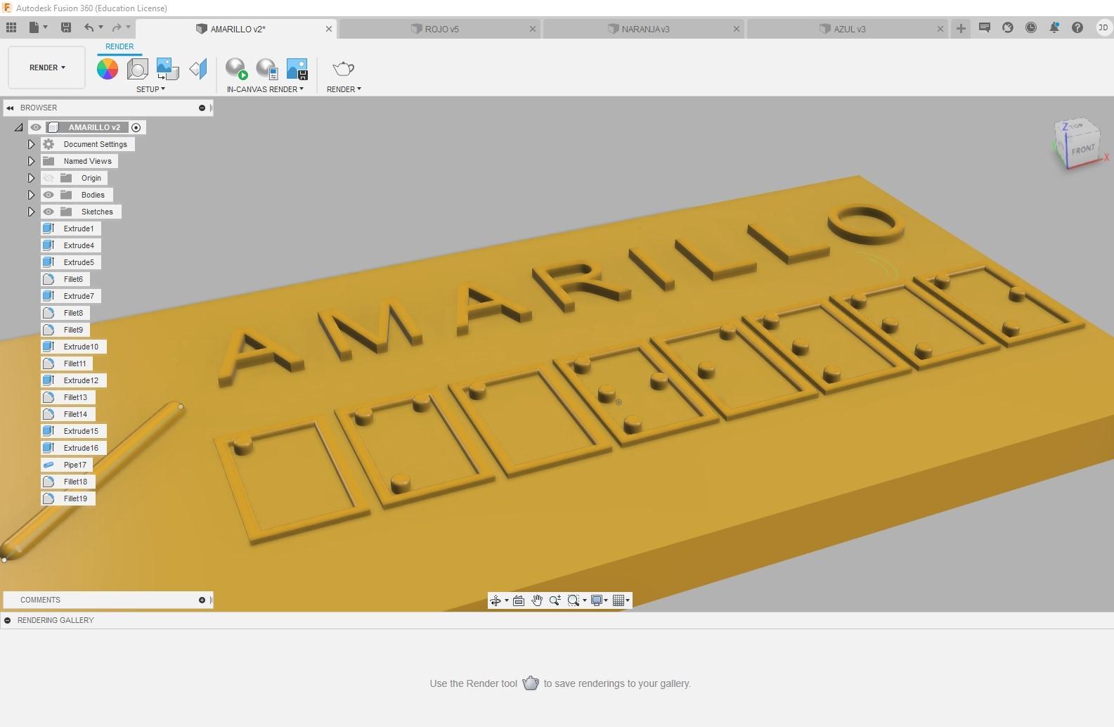Open Display Settings in navigation bar
This screenshot has height=727, width=1114.
[597, 600]
